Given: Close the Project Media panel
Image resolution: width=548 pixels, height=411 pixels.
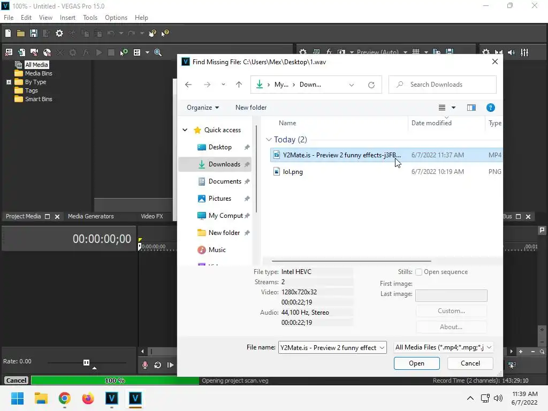Looking at the screenshot, I should tap(57, 217).
